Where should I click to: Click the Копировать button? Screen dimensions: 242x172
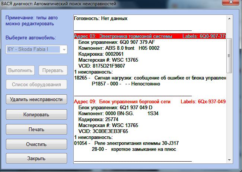pyautogui.click(x=36, y=114)
